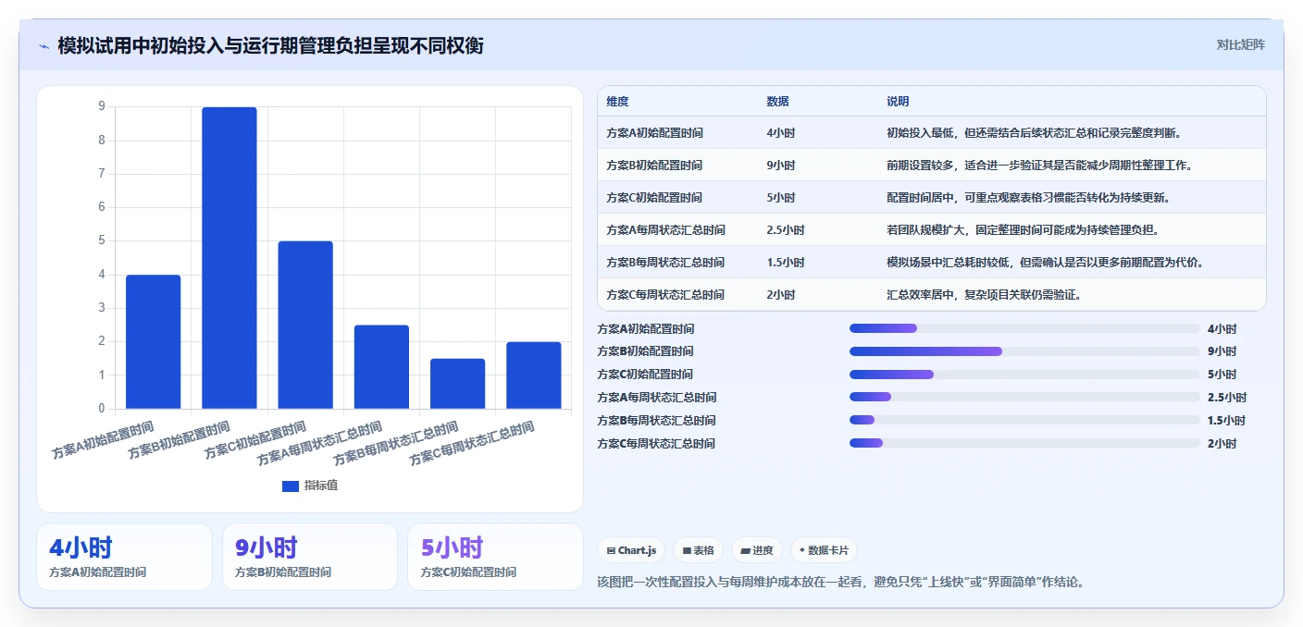Click the 1.5小时 value beside the progress bar
This screenshot has width=1303, height=627.
click(x=1227, y=421)
